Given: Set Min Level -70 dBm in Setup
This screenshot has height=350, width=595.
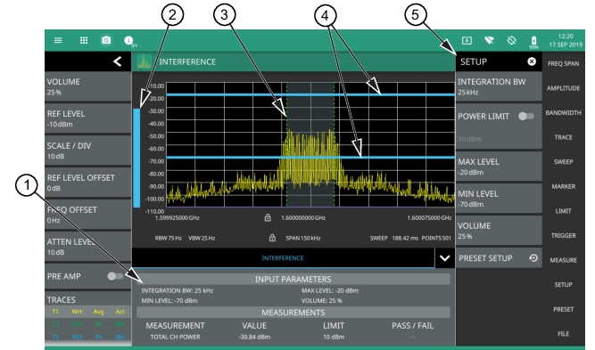Looking at the screenshot, I should tap(499, 199).
